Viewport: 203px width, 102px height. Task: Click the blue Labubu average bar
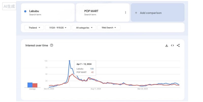point(30,85)
